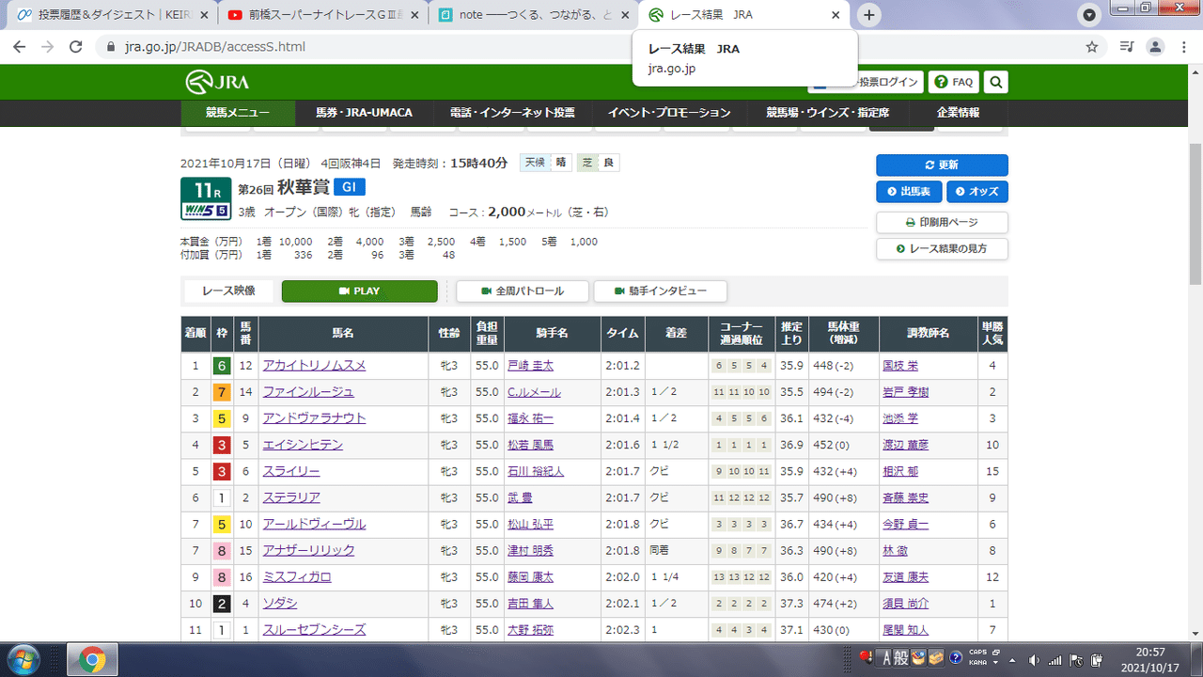1203x677 pixels.
Task: Open horse link スルーセブンシーズ
Action: (x=314, y=630)
